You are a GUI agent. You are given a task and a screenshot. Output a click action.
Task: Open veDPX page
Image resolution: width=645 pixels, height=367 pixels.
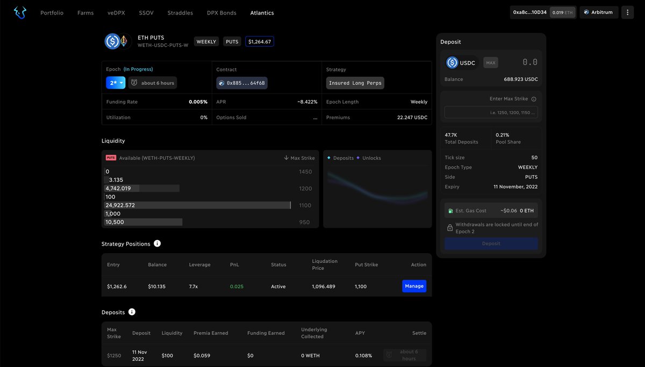(x=116, y=12)
